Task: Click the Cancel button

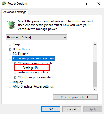Action: point(72,109)
